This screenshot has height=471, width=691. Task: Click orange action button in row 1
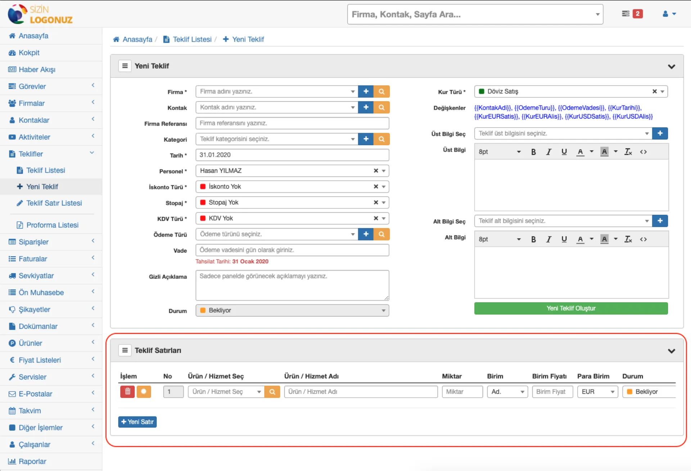coord(144,392)
